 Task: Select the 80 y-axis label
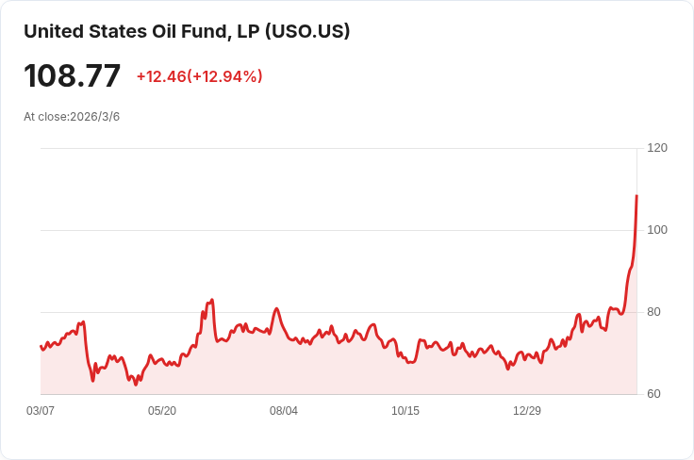653,312
